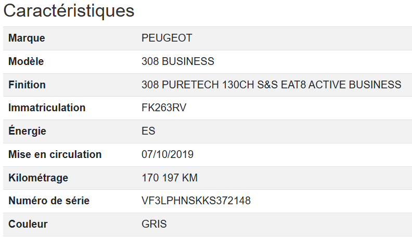412x237 pixels.
Task: Click the Immatriculation label
Action: coord(47,108)
